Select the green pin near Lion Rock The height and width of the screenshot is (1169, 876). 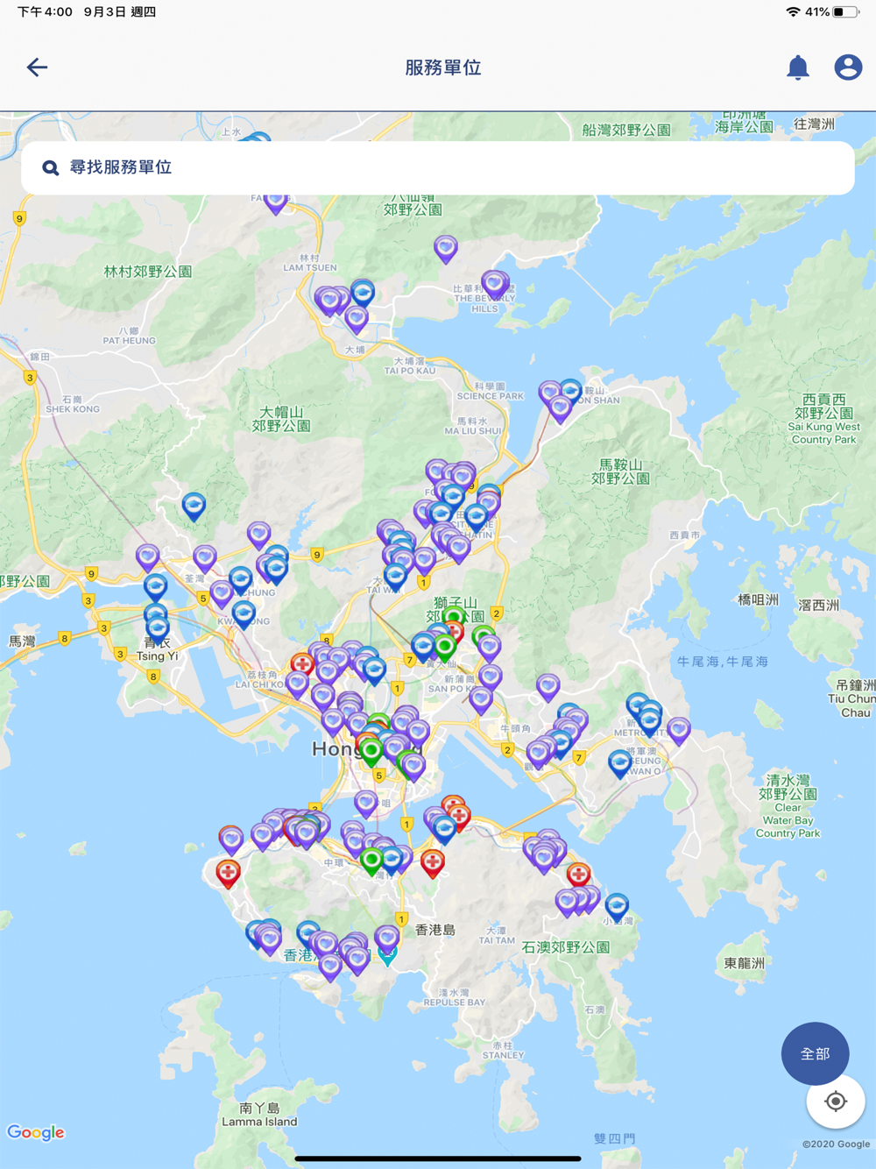pyautogui.click(x=453, y=617)
